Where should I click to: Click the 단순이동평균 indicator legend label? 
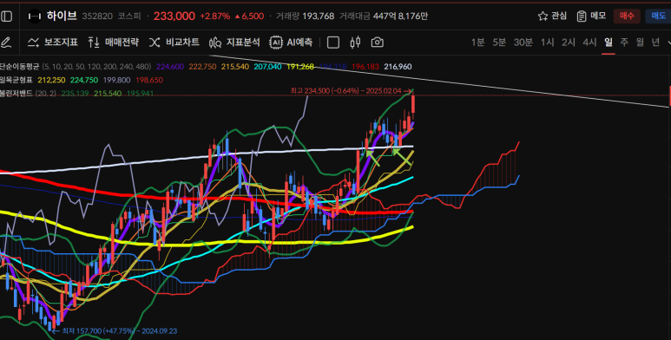pos(20,67)
